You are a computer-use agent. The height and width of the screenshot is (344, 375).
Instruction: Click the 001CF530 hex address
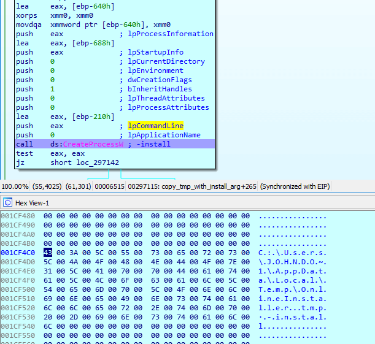[x=18, y=317]
